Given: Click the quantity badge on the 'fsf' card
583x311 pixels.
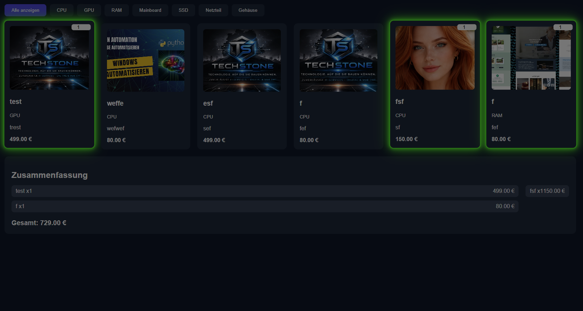Looking at the screenshot, I should click(467, 27).
